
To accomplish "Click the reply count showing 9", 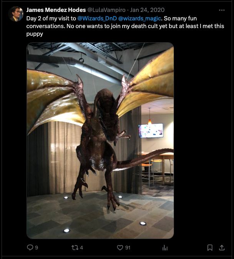I will [37, 248].
